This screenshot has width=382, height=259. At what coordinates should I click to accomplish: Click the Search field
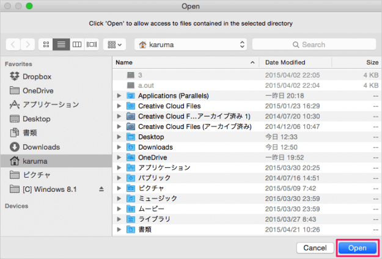click(x=312, y=45)
